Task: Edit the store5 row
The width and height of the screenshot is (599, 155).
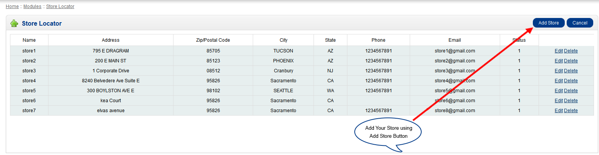Action: coord(559,91)
